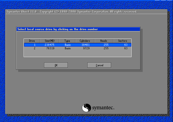Click the 9729 cylinders value
This screenshot has height=122, width=173.
click(x=86, y=48)
